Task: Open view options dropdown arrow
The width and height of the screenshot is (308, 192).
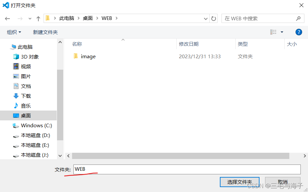Action: tap(282, 32)
